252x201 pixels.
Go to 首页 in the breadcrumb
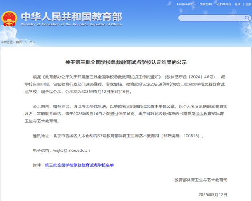pyautogui.click(x=19, y=42)
